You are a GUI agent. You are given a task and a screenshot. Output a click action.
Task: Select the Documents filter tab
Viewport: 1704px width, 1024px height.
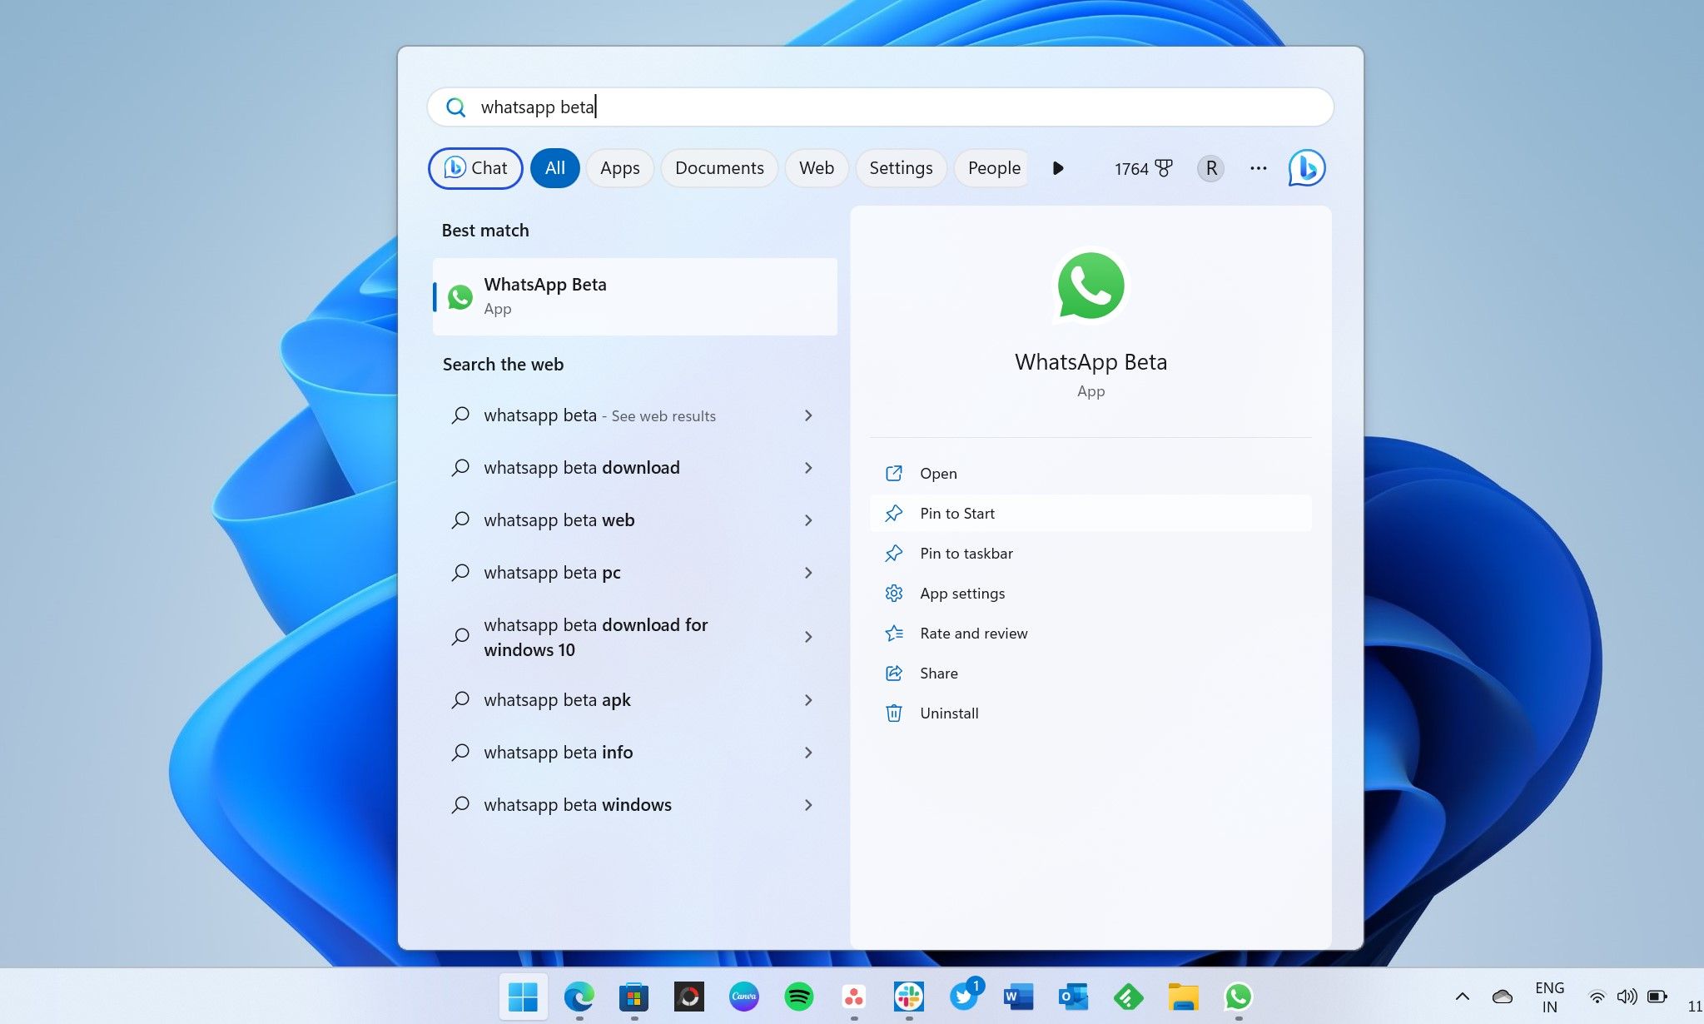[718, 168]
